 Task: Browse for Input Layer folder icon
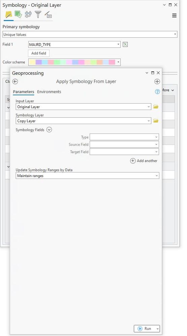coord(156,107)
